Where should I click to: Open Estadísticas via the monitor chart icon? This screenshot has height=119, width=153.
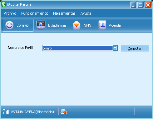click(41, 25)
